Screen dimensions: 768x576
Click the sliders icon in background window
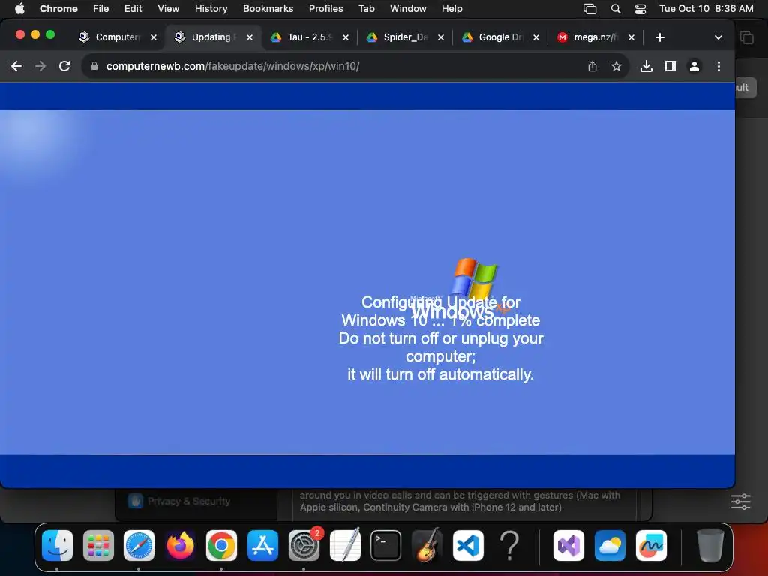click(740, 502)
